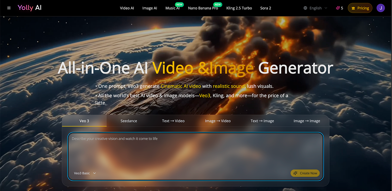Open the J user avatar
Viewport: 392px width, 191px height.
coord(381,8)
